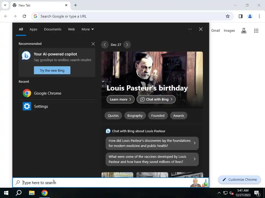The height and width of the screenshot is (198, 265).
Task: Select the Awards chip
Action: [x=179, y=116]
